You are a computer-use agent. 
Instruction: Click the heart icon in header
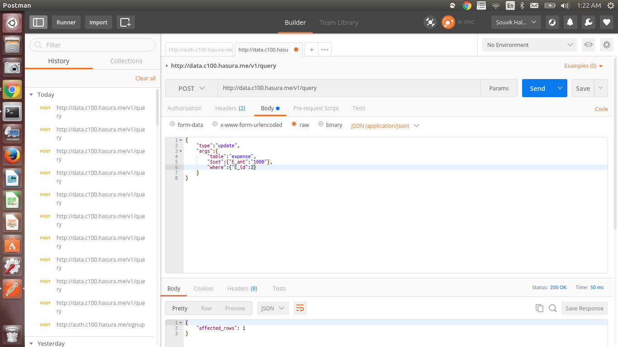(x=607, y=22)
